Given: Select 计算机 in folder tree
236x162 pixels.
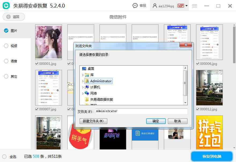Looking at the screenshot, I should click(95, 87).
